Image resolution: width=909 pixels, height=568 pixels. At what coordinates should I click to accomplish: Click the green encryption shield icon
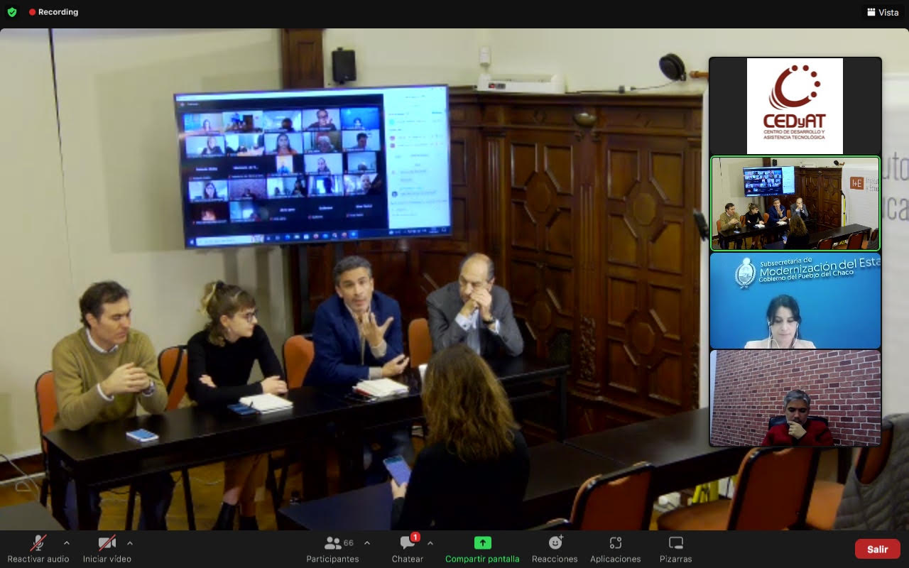[x=12, y=12]
